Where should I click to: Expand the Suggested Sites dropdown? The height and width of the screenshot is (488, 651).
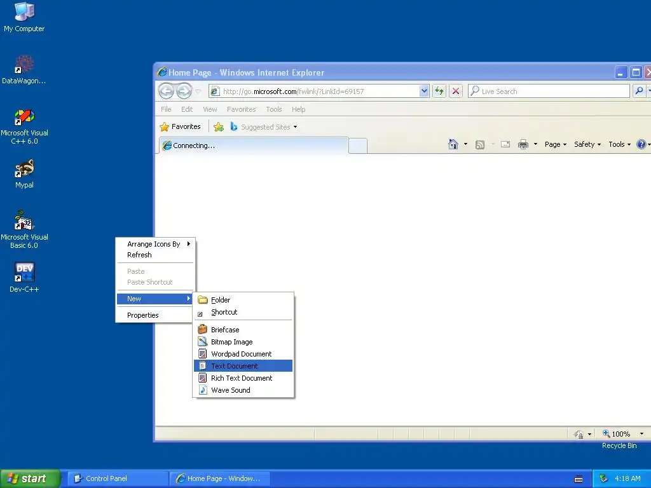click(295, 127)
